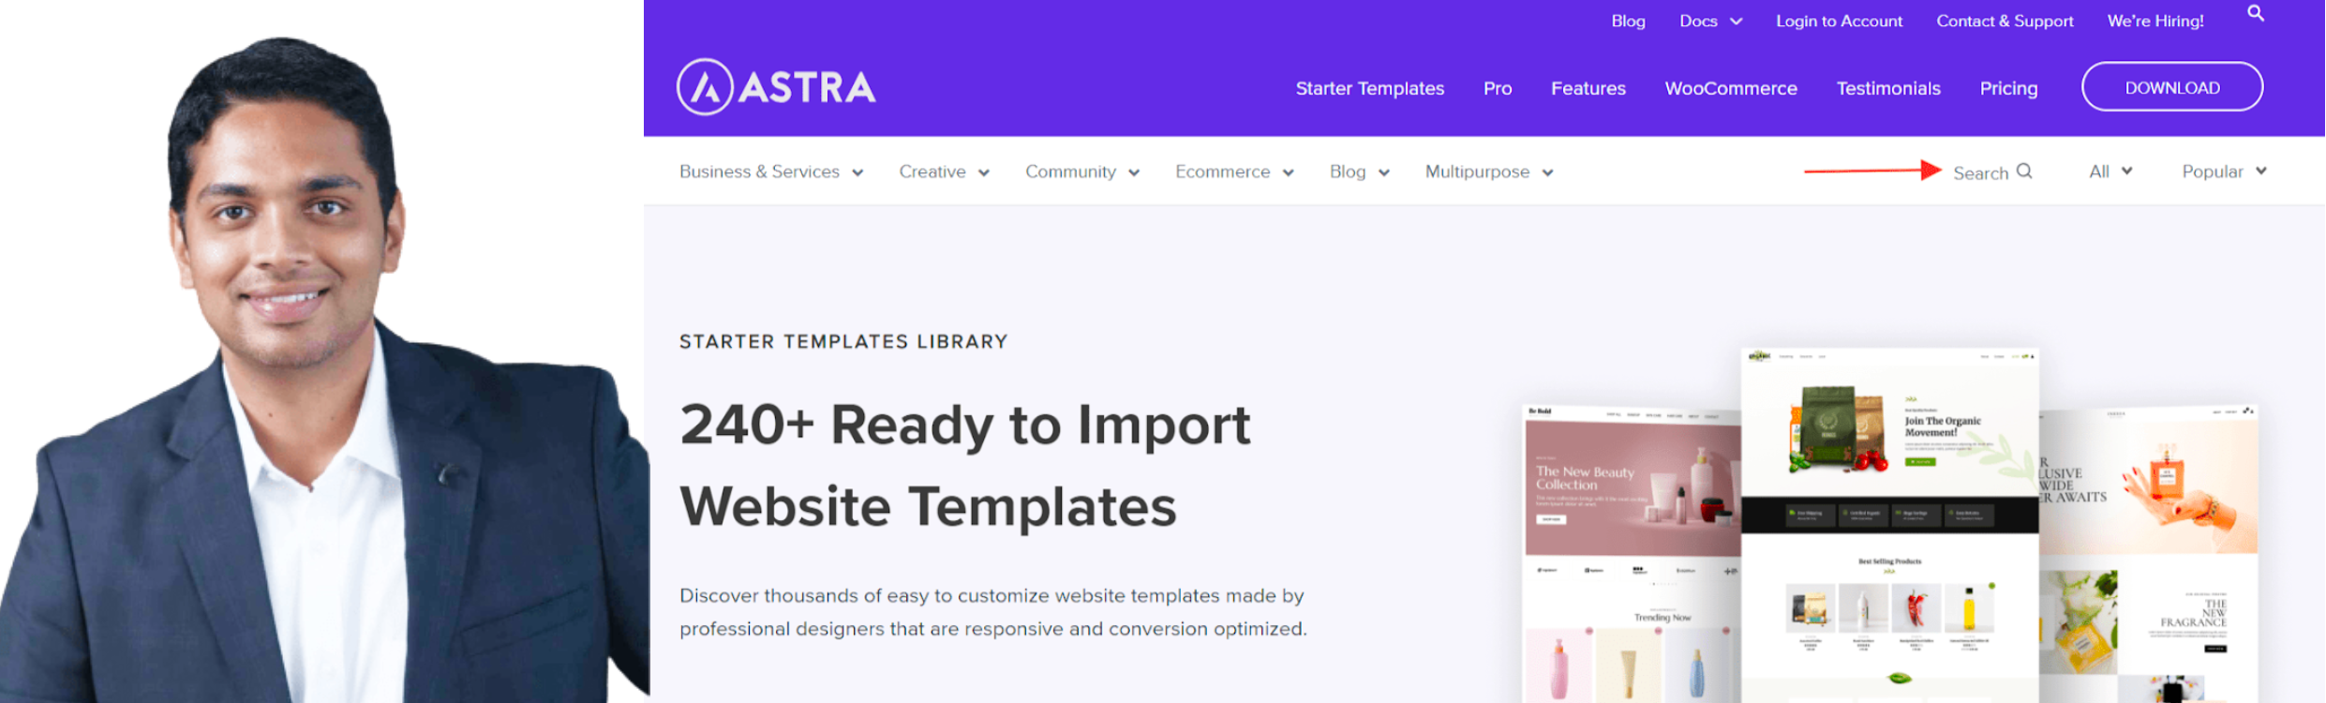Open the All filter dropdown
The image size is (2326, 703).
coord(2110,172)
